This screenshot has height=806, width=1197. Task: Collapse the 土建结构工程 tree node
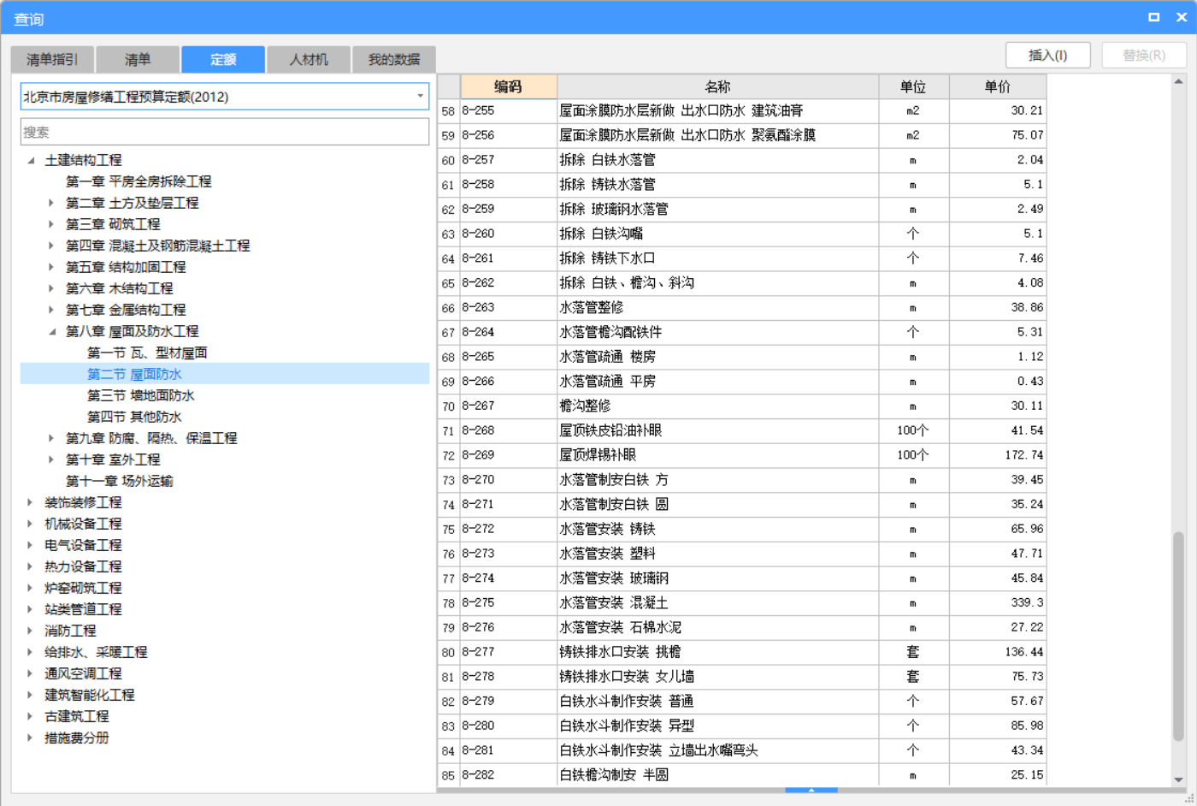(x=31, y=160)
